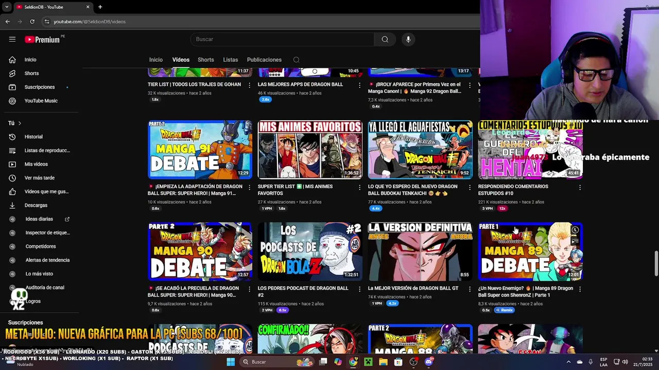Start voice search with microphone
659x370 pixels.
tap(408, 39)
